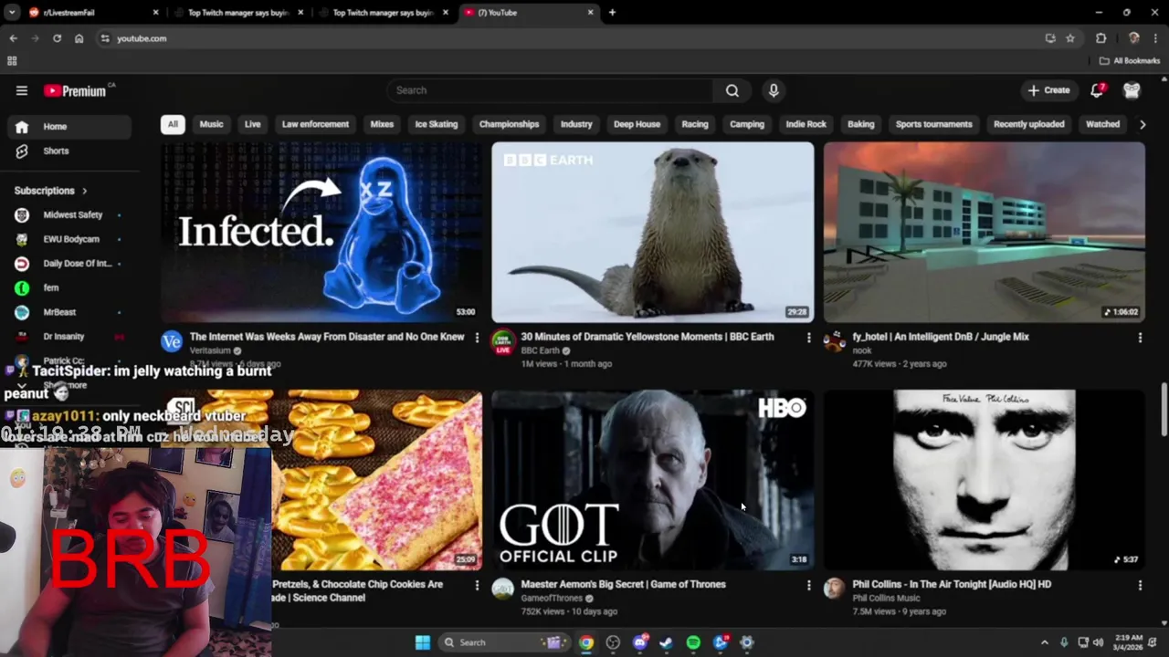Click the search magnifier button
The image size is (1169, 657).
click(x=732, y=90)
